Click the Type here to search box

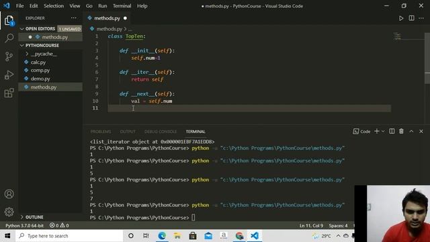[x=69, y=236]
